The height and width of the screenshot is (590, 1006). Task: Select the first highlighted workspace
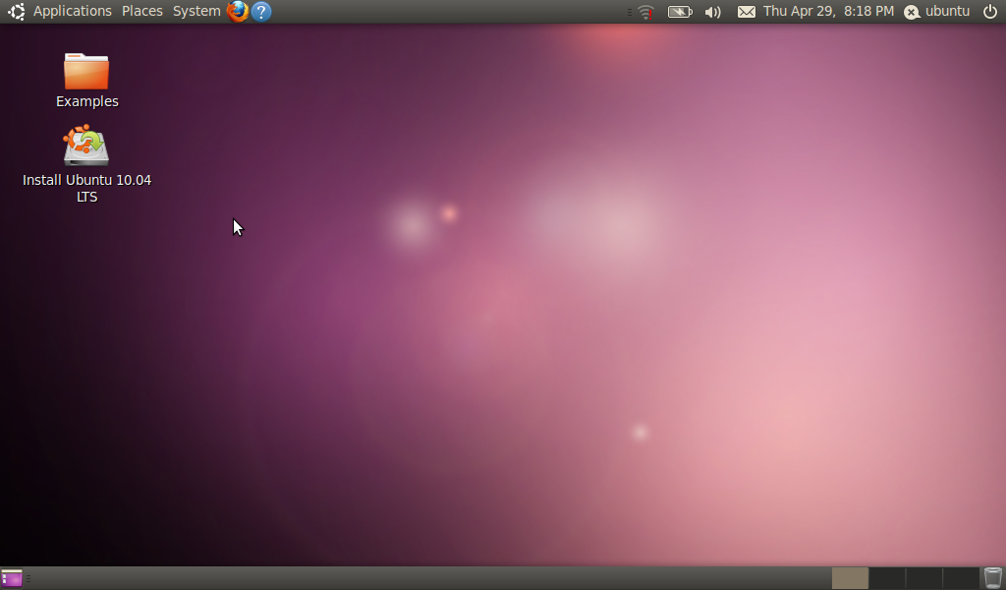pos(850,578)
